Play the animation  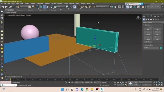pyautogui.click(x=120, y=82)
